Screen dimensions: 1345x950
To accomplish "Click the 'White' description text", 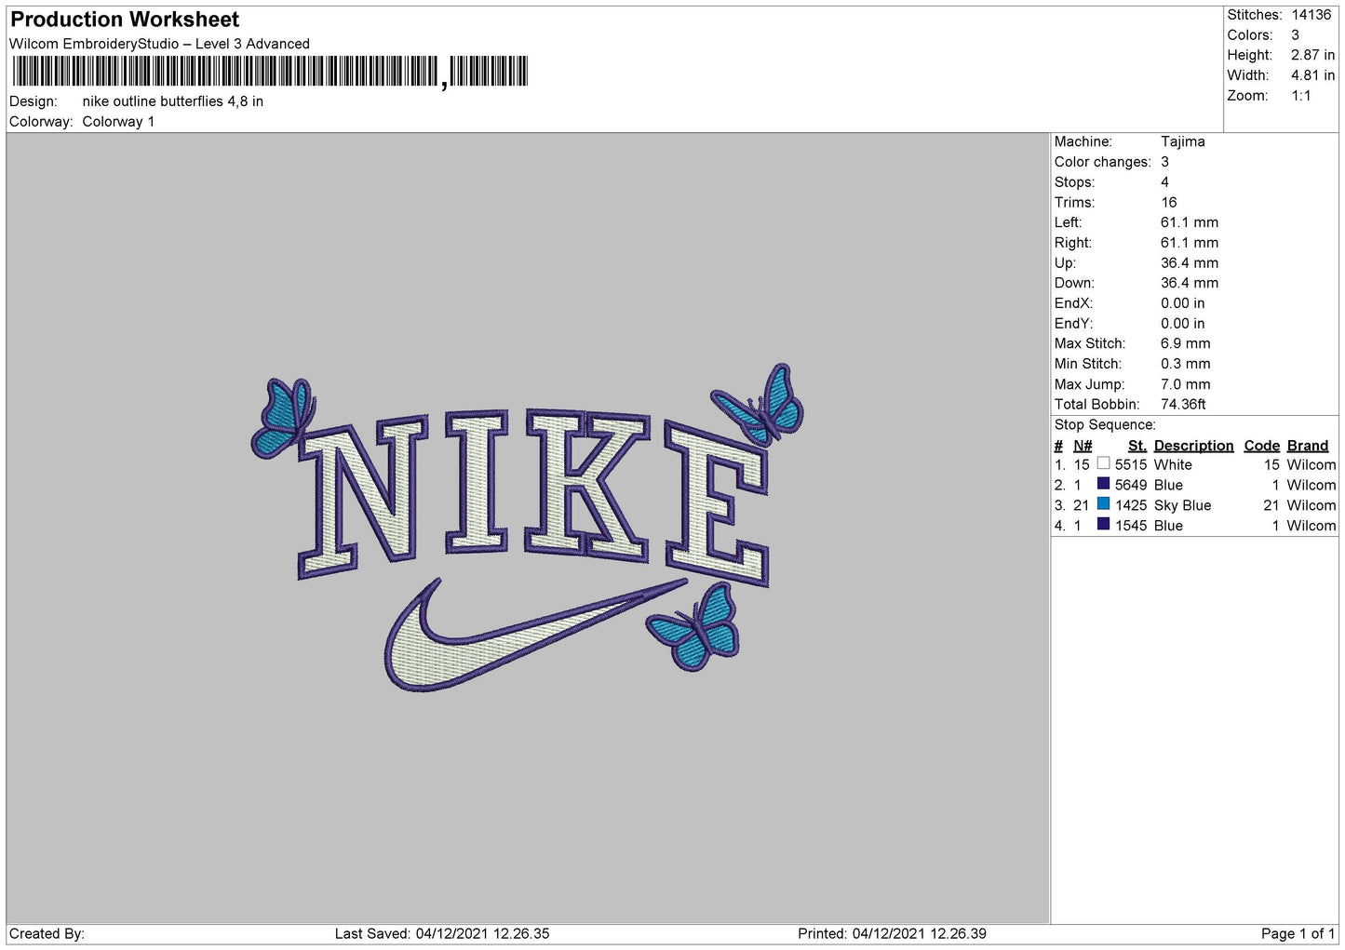I will point(1173,464).
